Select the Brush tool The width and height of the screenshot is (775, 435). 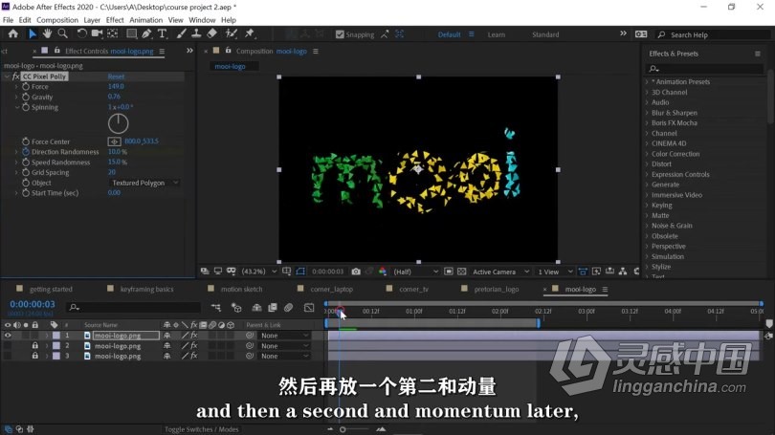click(x=182, y=33)
